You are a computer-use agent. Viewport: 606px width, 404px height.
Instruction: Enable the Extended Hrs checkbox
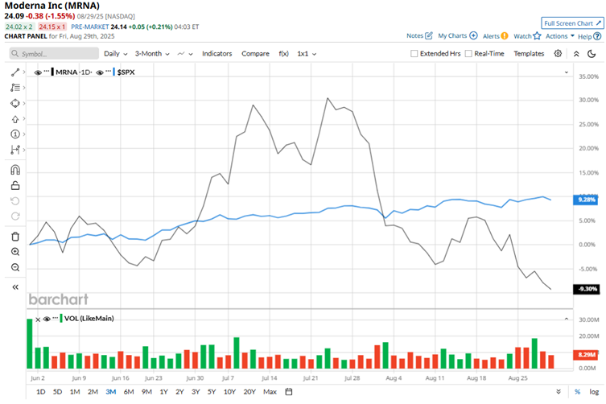[x=414, y=54]
